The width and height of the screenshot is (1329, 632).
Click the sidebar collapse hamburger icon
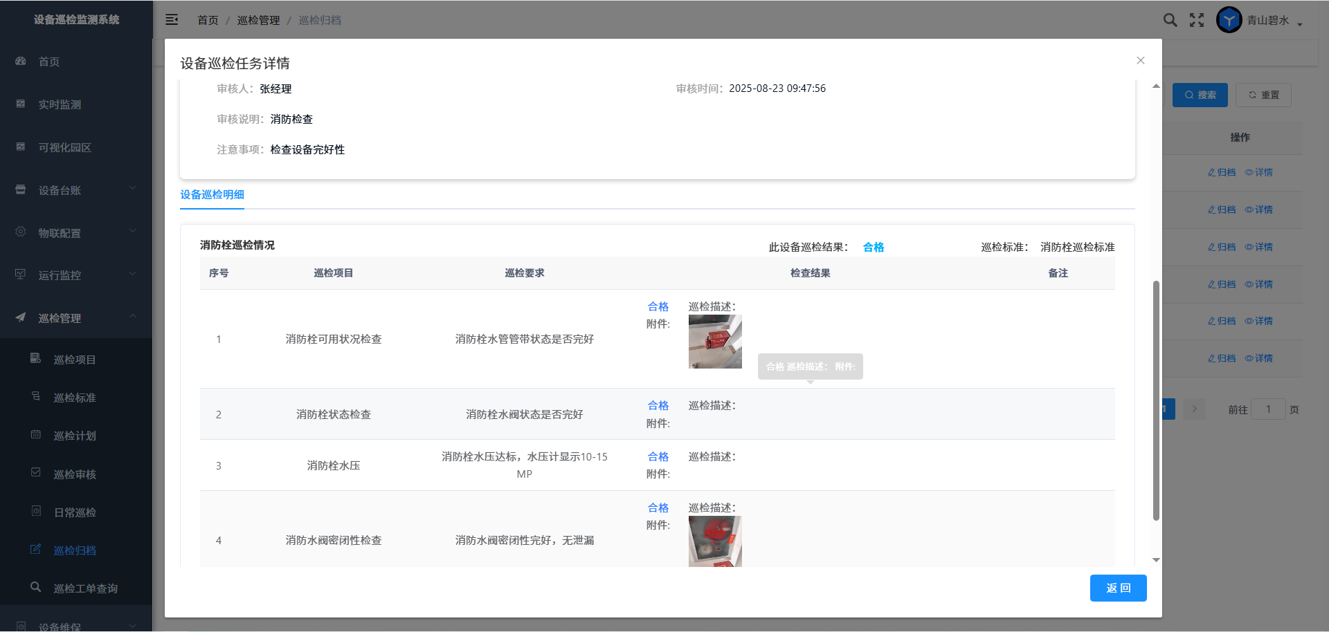pyautogui.click(x=172, y=20)
